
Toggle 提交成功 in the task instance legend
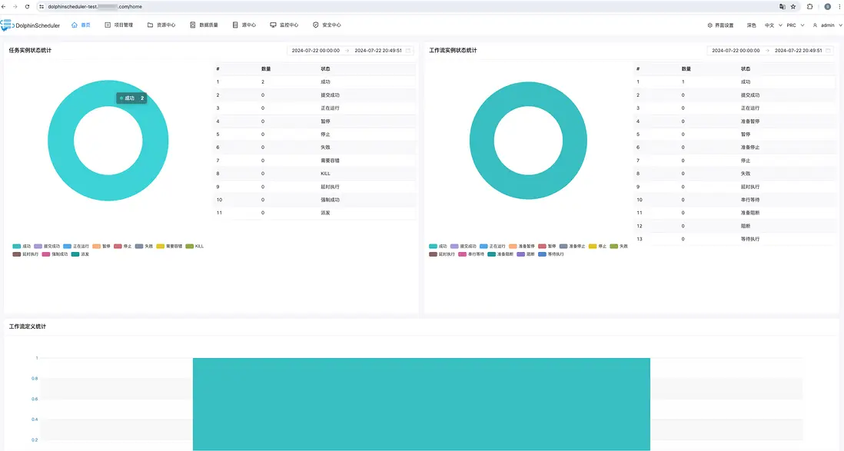(x=47, y=246)
